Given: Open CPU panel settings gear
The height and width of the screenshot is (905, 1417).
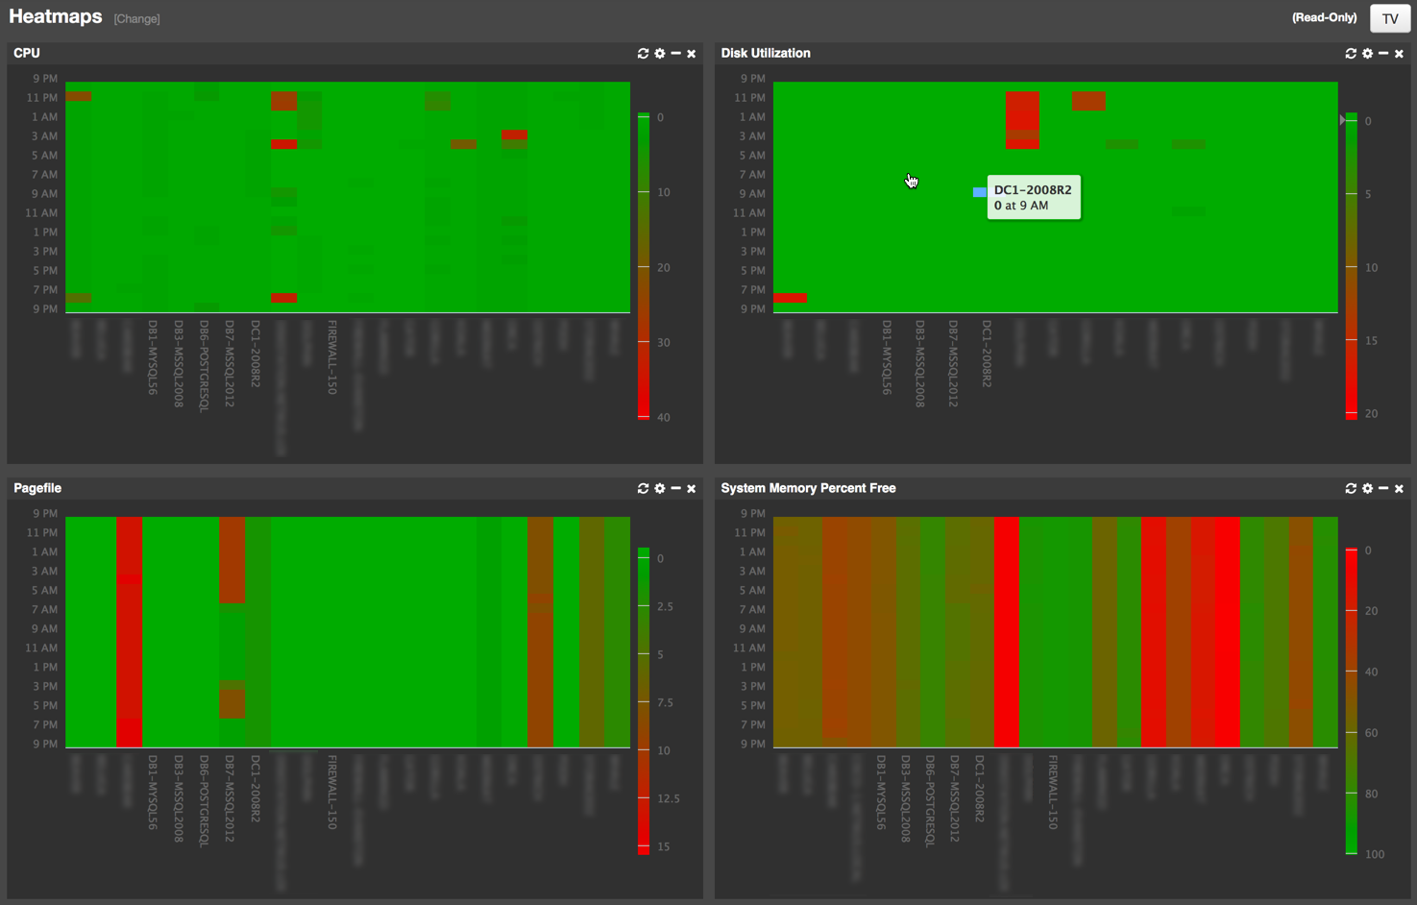Looking at the screenshot, I should point(660,54).
